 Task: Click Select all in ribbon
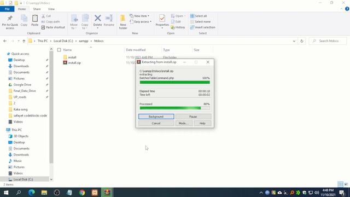199,16
